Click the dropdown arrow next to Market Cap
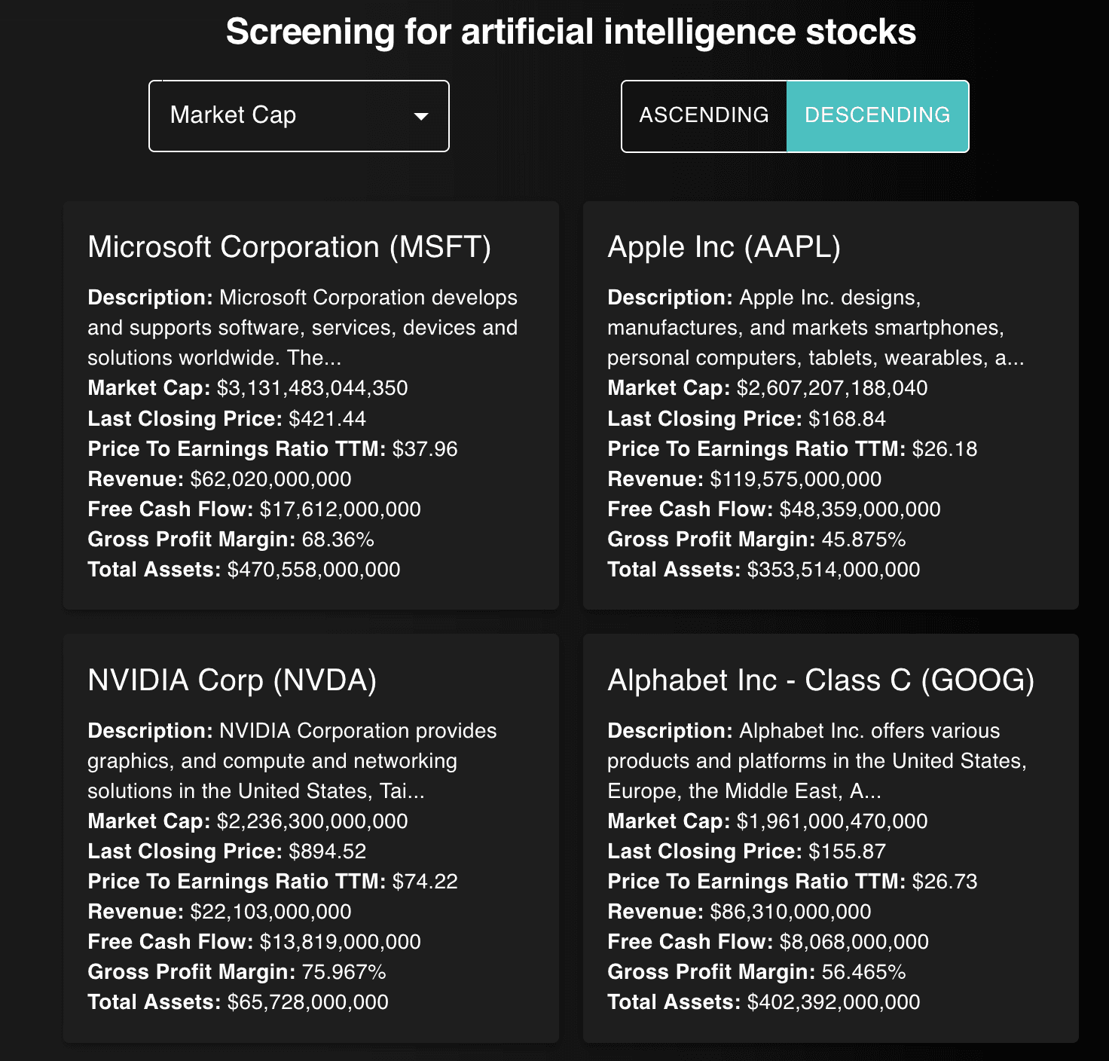The height and width of the screenshot is (1061, 1109). [x=421, y=115]
